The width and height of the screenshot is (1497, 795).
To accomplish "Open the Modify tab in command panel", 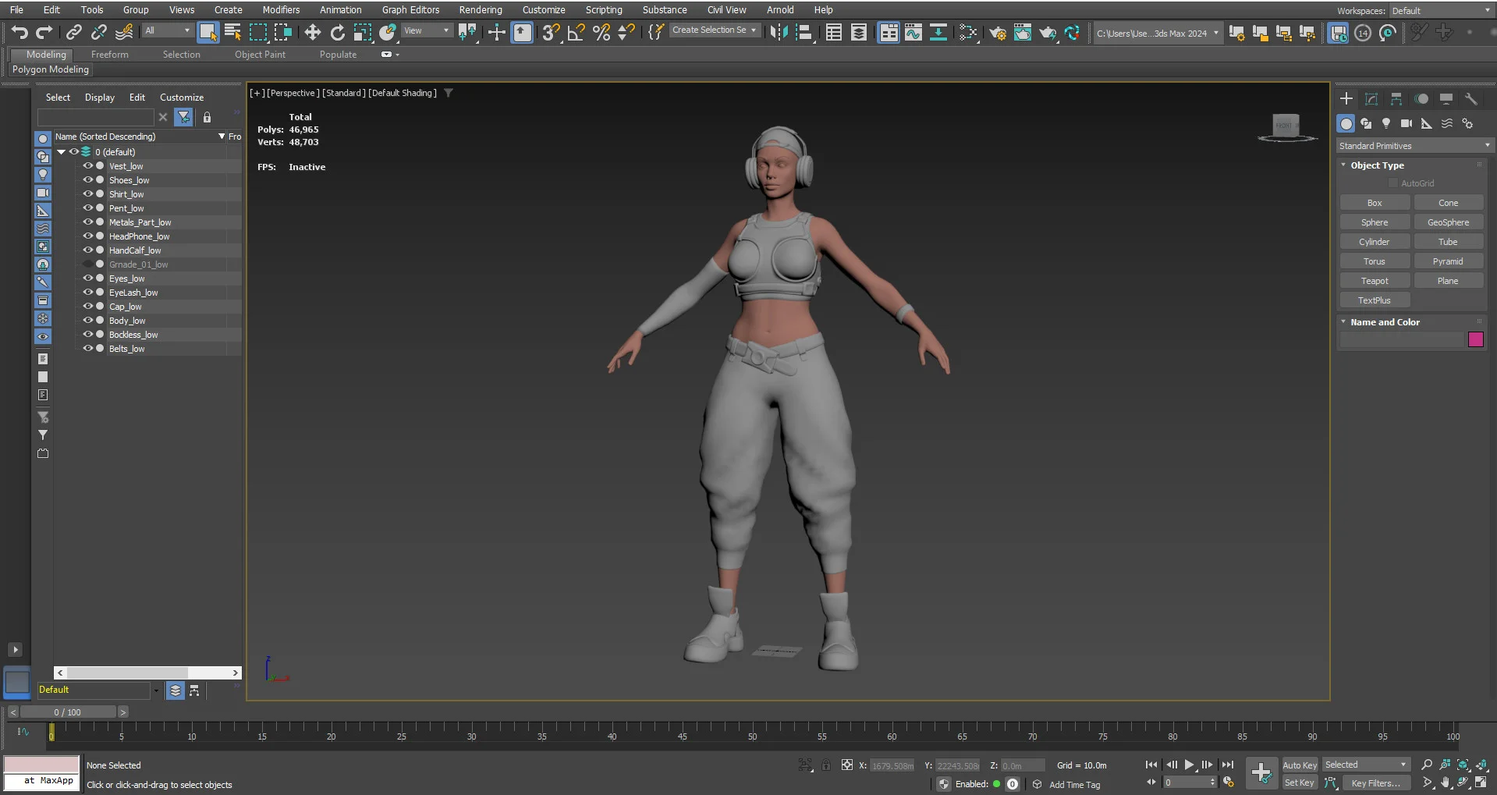I will (1371, 98).
